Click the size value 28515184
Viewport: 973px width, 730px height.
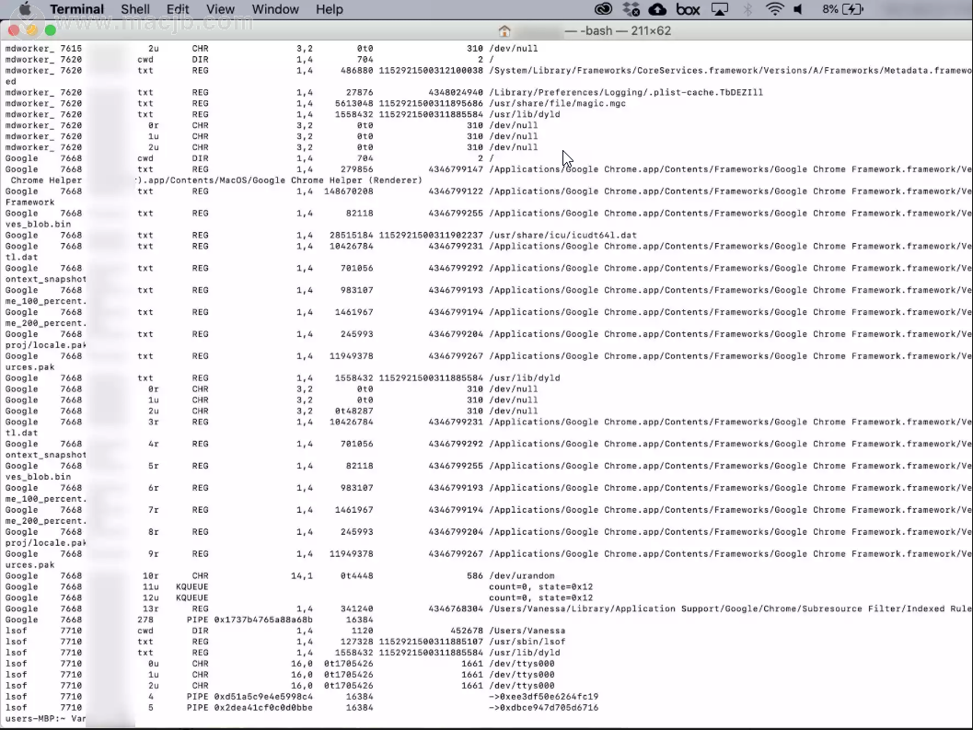tap(352, 236)
